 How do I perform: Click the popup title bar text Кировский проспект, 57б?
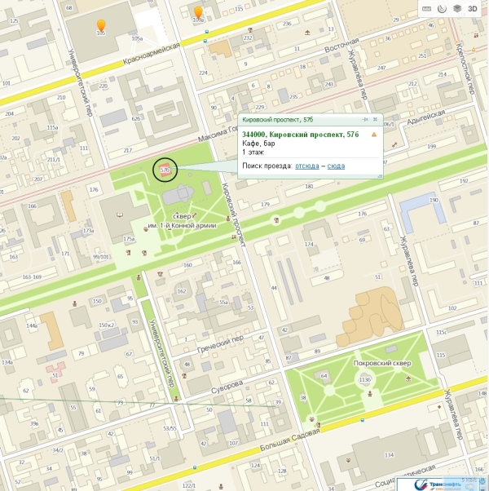coord(277,120)
